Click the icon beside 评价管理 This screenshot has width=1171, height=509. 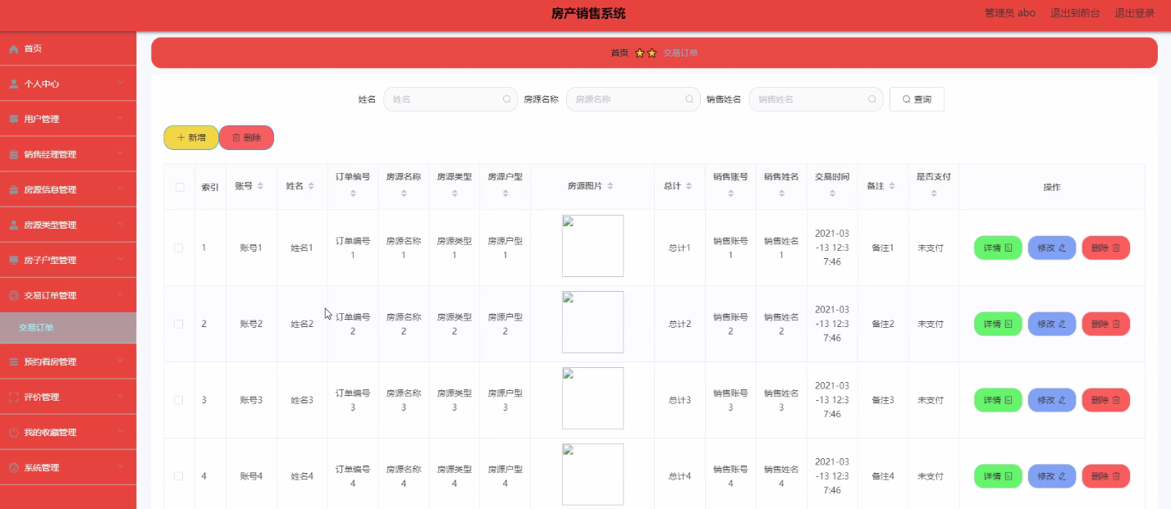tap(13, 398)
